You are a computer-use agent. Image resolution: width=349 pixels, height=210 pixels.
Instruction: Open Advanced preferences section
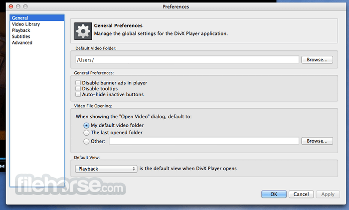point(22,42)
